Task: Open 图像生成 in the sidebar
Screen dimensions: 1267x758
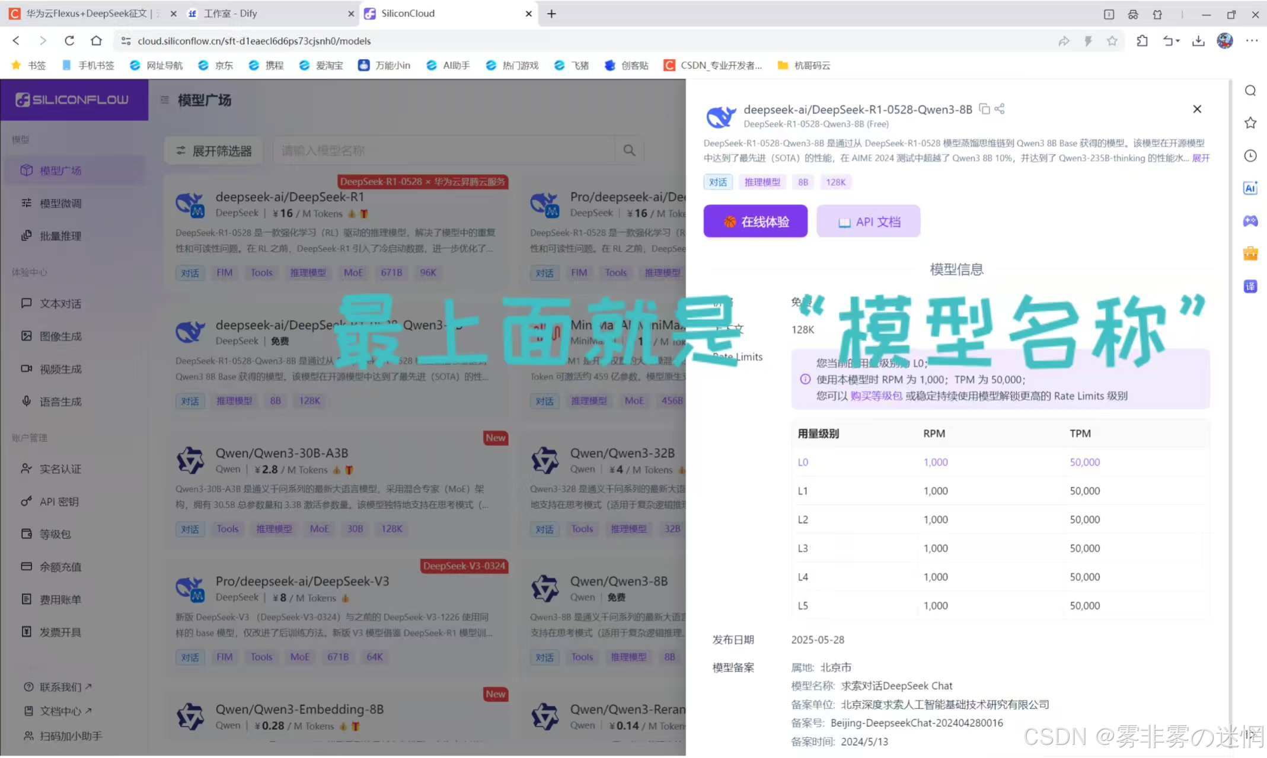Action: point(74,336)
